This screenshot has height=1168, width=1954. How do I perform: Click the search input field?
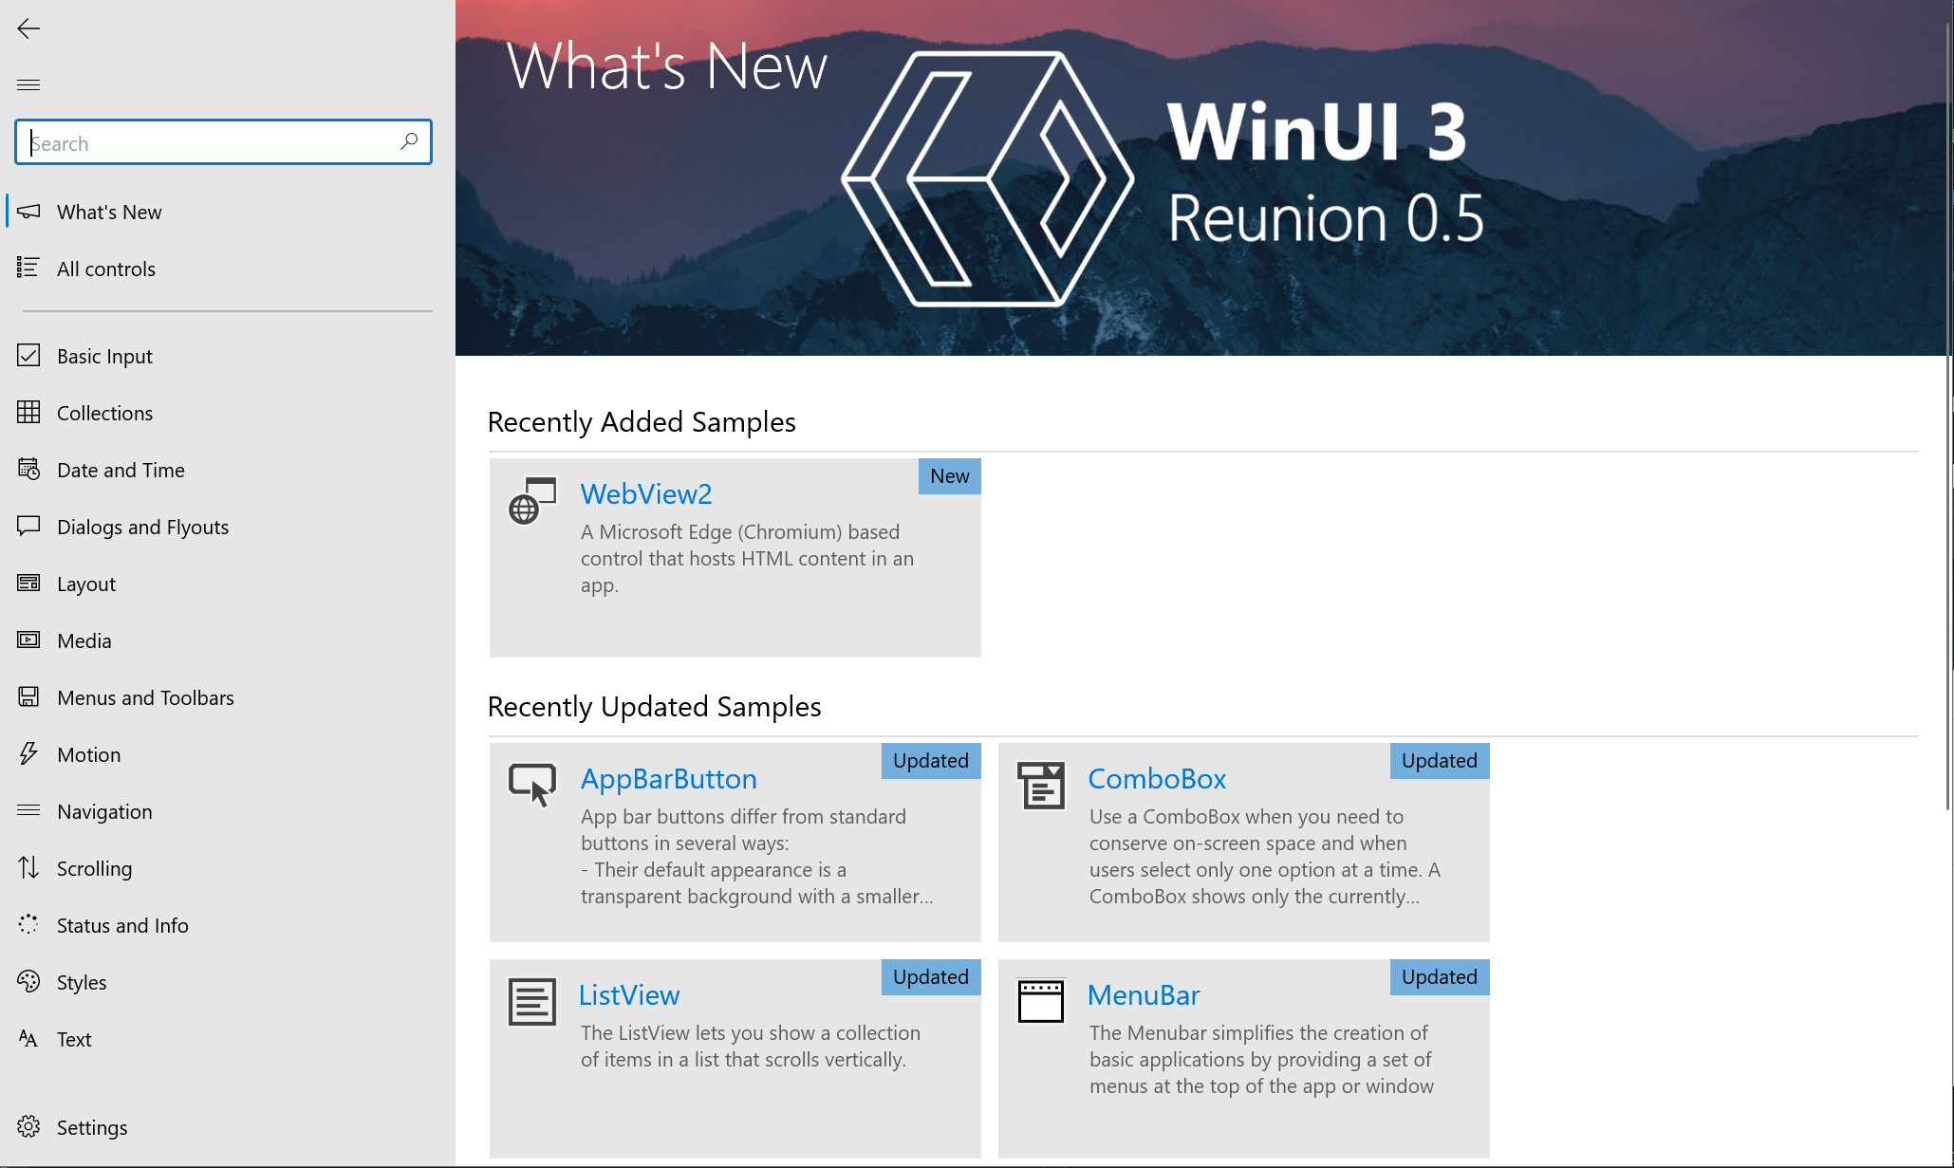coord(222,141)
